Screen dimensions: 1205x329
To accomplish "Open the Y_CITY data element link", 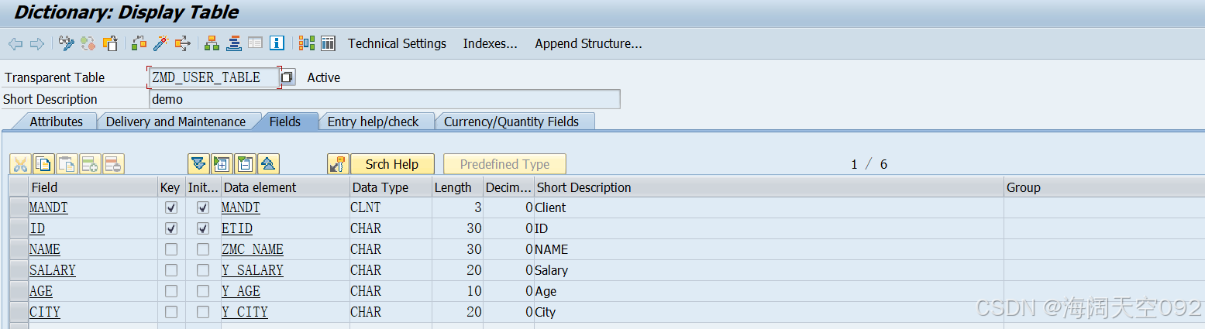I will 245,312.
